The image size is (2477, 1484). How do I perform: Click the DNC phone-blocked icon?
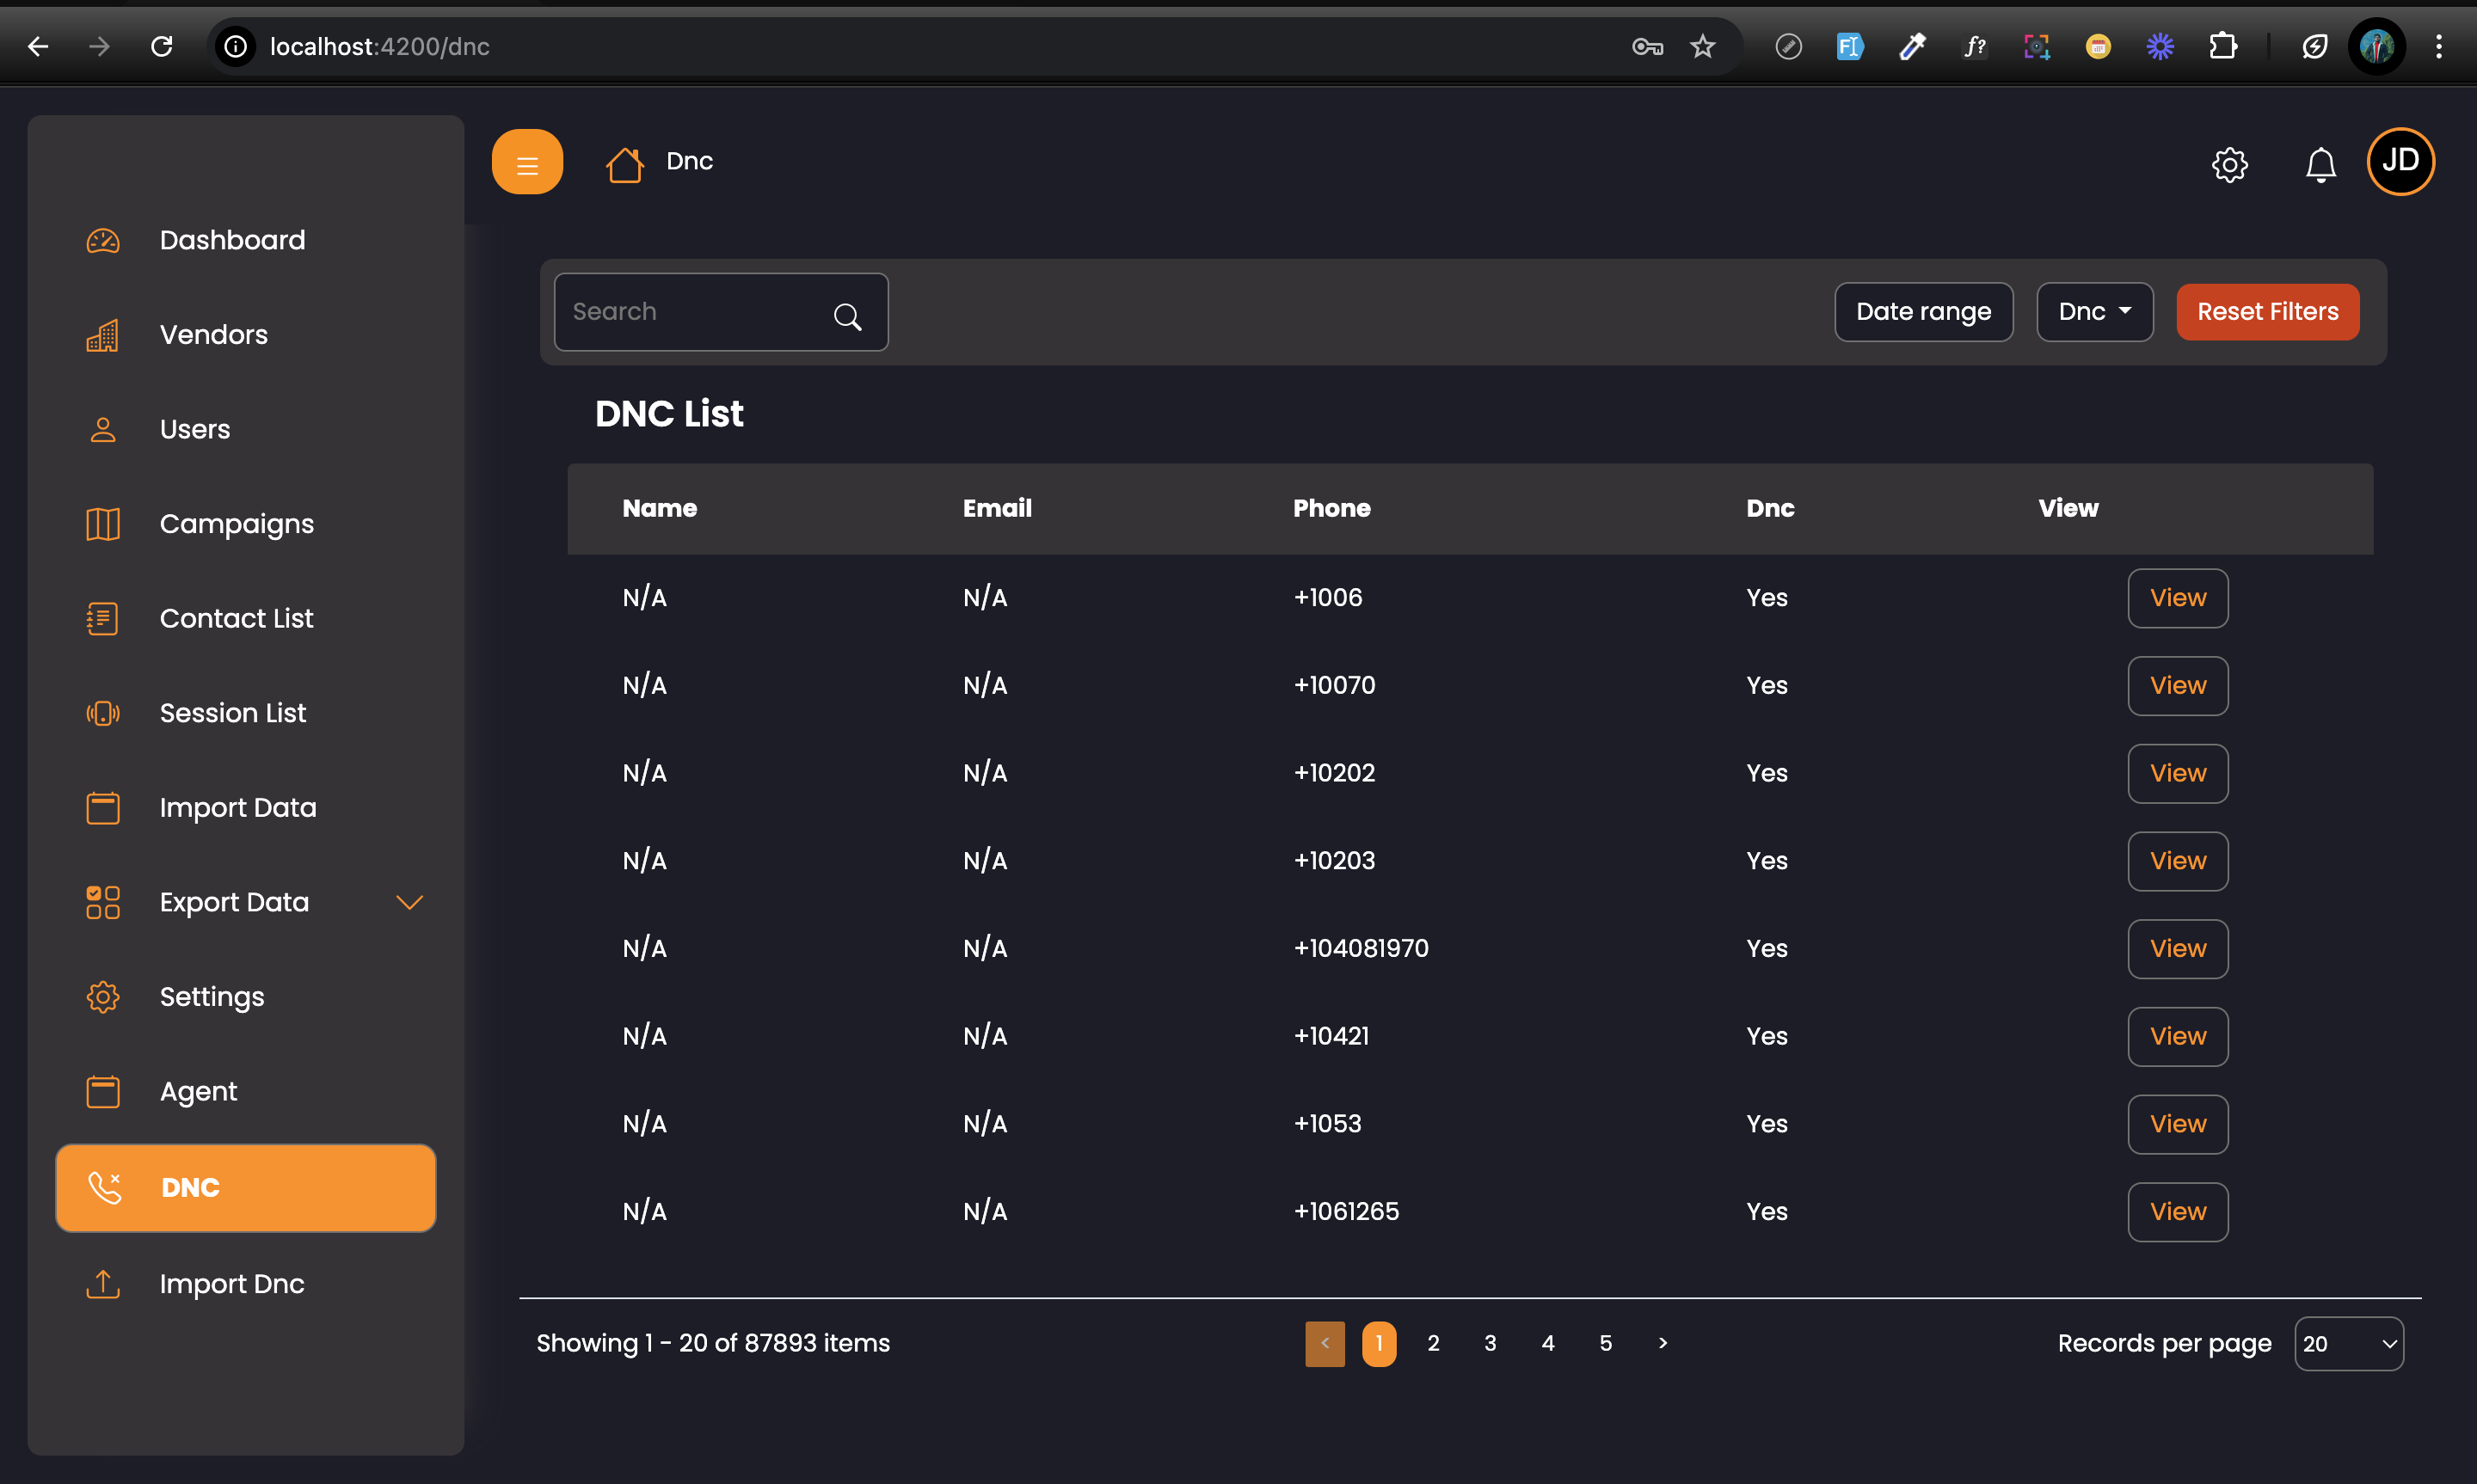click(x=104, y=1187)
